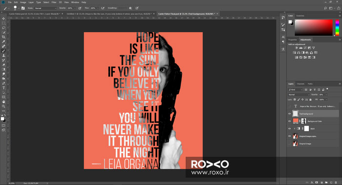This screenshot has width=342, height=185.
Task: Select the Rectangular Marquee tool
Action: coord(3,23)
